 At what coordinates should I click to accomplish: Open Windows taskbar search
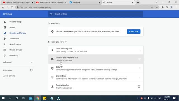[10, 98]
